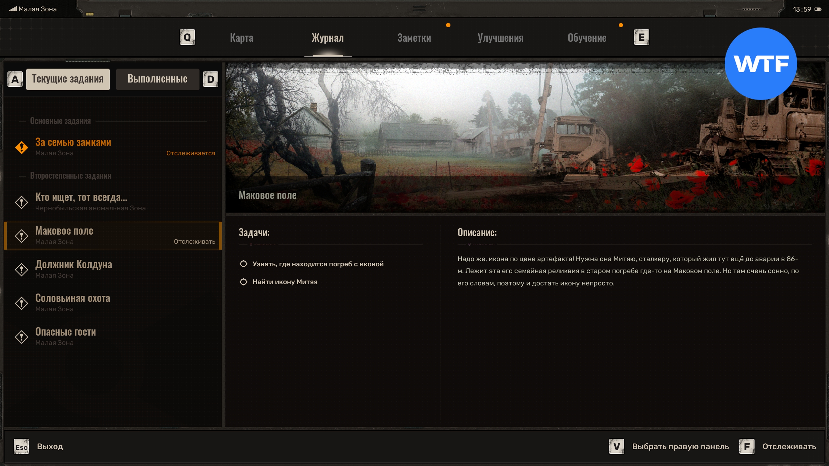Toggle tracking with Отслеживать on Маковое поле

(194, 241)
